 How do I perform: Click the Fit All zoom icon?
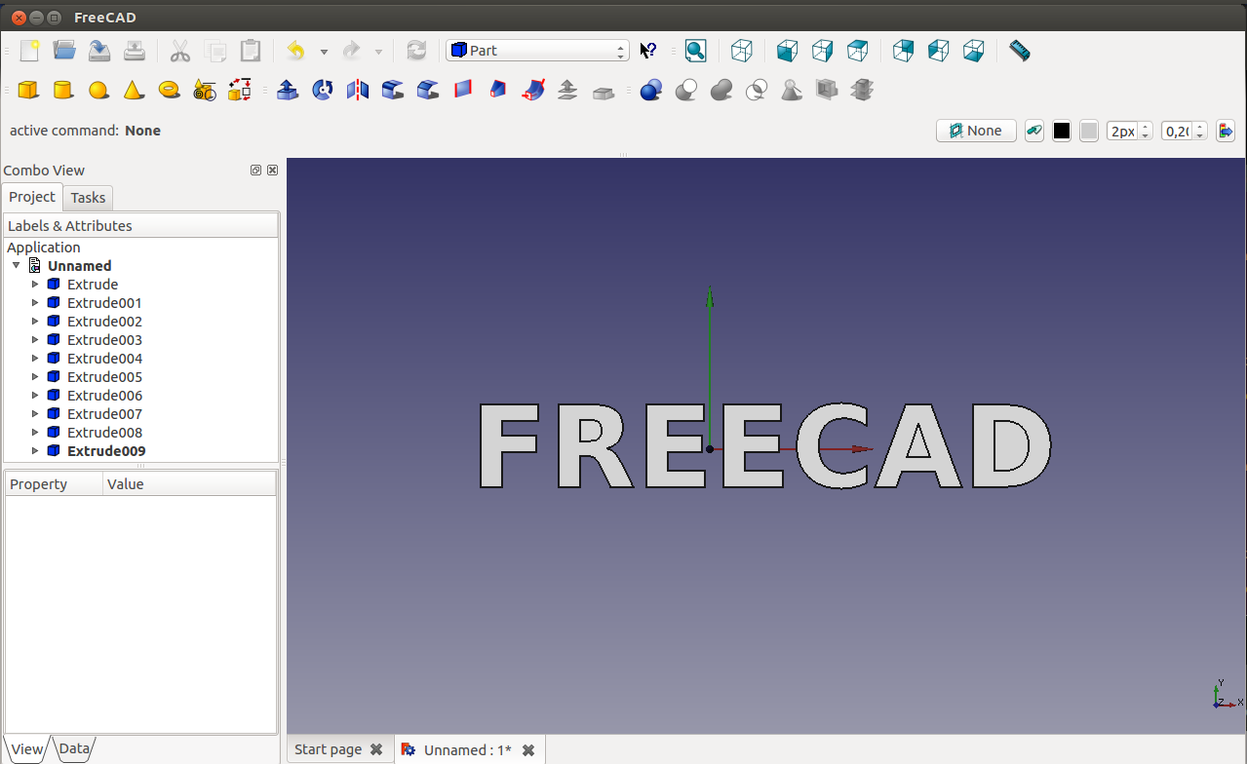[695, 51]
